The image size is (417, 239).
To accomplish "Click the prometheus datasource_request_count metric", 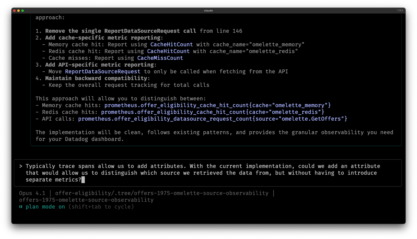I will point(212,119).
